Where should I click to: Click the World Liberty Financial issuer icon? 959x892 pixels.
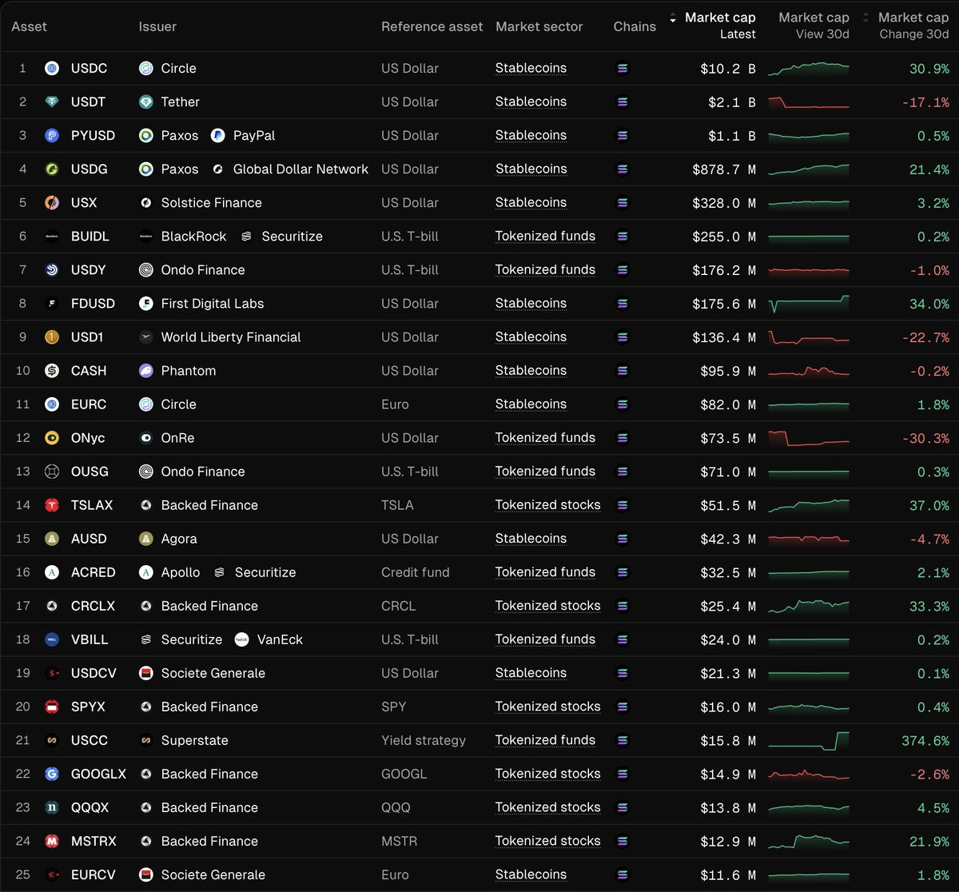(x=145, y=337)
